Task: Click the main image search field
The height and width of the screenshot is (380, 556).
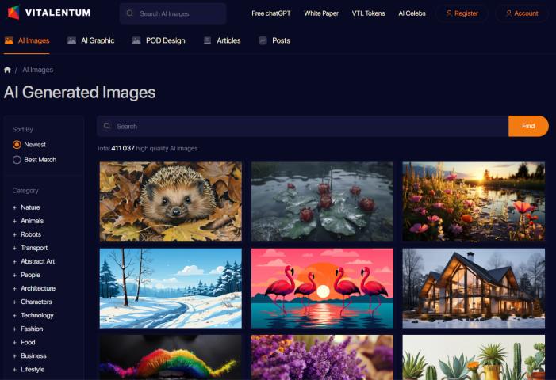Action: [301, 126]
